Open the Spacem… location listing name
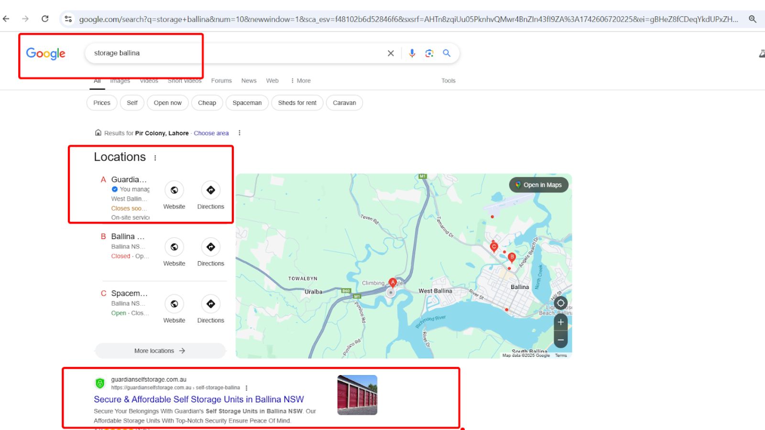The image size is (765, 430). coord(130,293)
